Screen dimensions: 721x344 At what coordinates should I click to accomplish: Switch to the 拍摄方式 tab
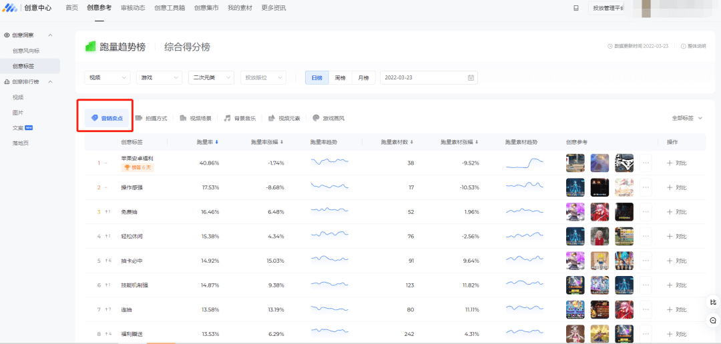pyautogui.click(x=152, y=118)
